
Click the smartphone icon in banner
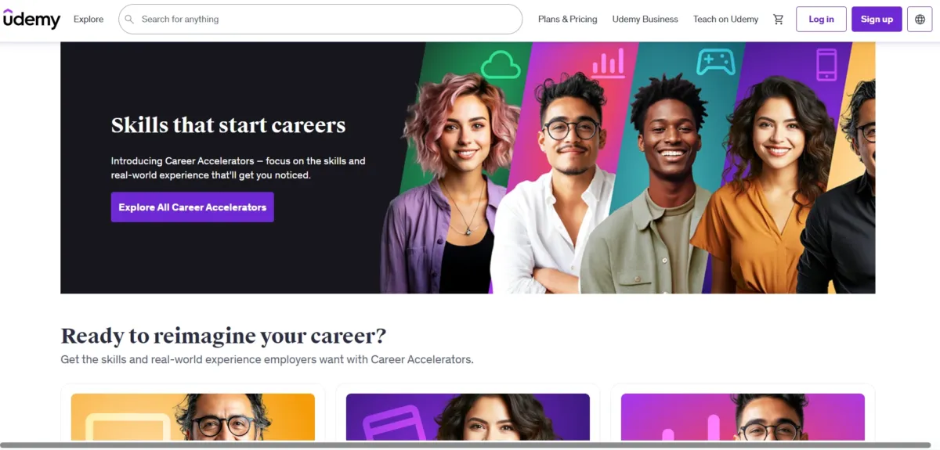(x=826, y=64)
